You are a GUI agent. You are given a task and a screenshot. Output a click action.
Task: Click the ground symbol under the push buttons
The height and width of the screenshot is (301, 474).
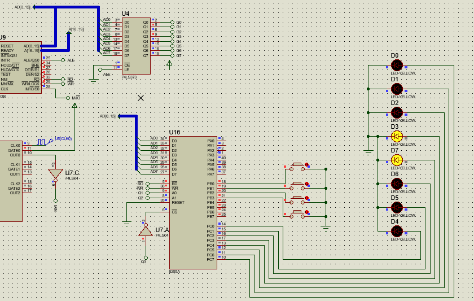click(326, 228)
